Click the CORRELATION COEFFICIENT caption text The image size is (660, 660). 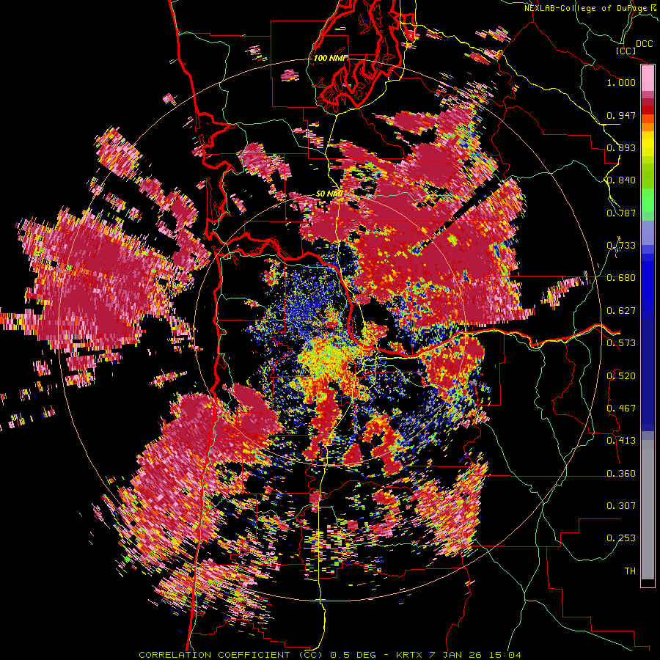[214, 655]
